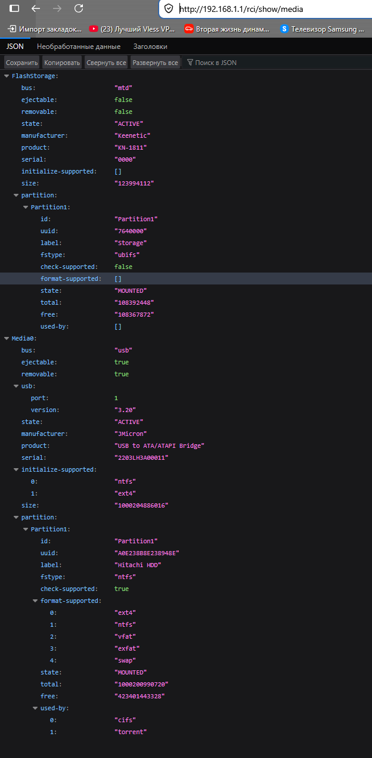Screen dimensions: 372x758
Task: Click the browser back arrow
Action: [36, 8]
